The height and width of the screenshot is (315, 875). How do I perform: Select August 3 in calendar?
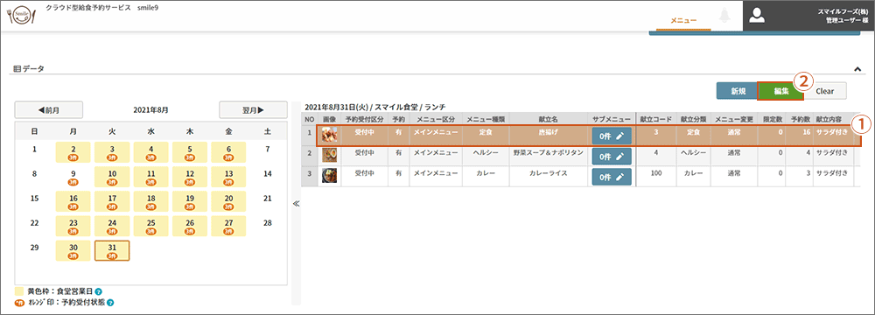[112, 152]
